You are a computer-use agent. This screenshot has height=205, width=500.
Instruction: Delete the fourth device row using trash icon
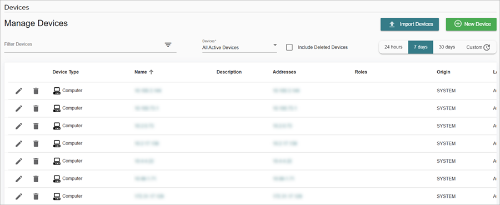pos(36,143)
